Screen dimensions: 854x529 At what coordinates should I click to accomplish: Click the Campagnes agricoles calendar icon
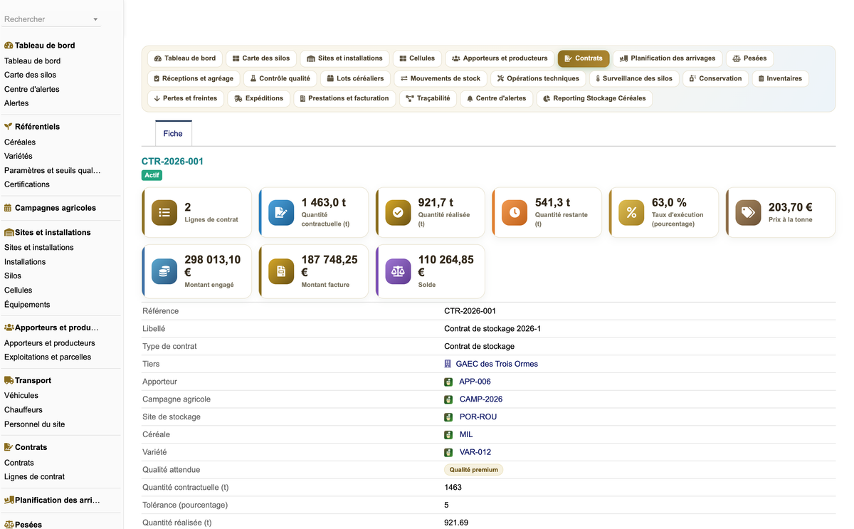8,208
